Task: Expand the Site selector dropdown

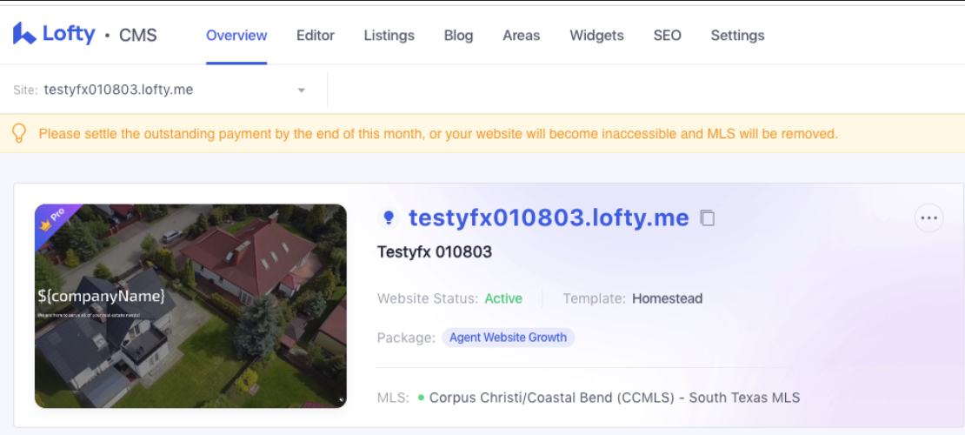Action: tap(301, 90)
